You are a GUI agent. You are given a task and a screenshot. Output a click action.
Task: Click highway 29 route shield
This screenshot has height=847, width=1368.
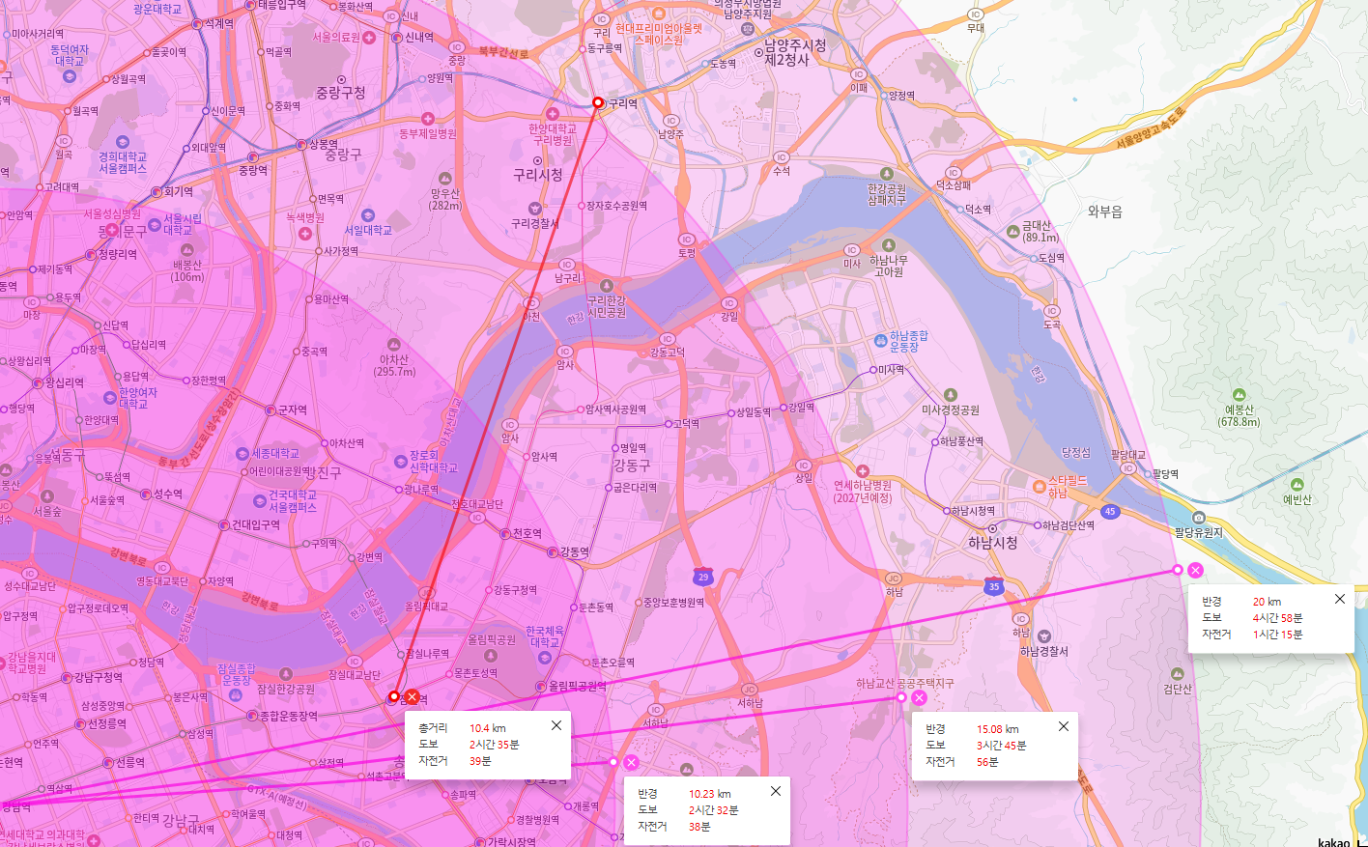tap(702, 577)
